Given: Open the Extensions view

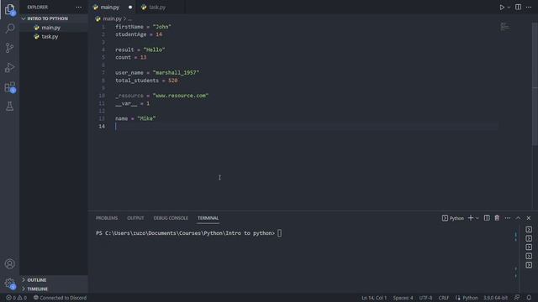Looking at the screenshot, I should tap(9, 87).
